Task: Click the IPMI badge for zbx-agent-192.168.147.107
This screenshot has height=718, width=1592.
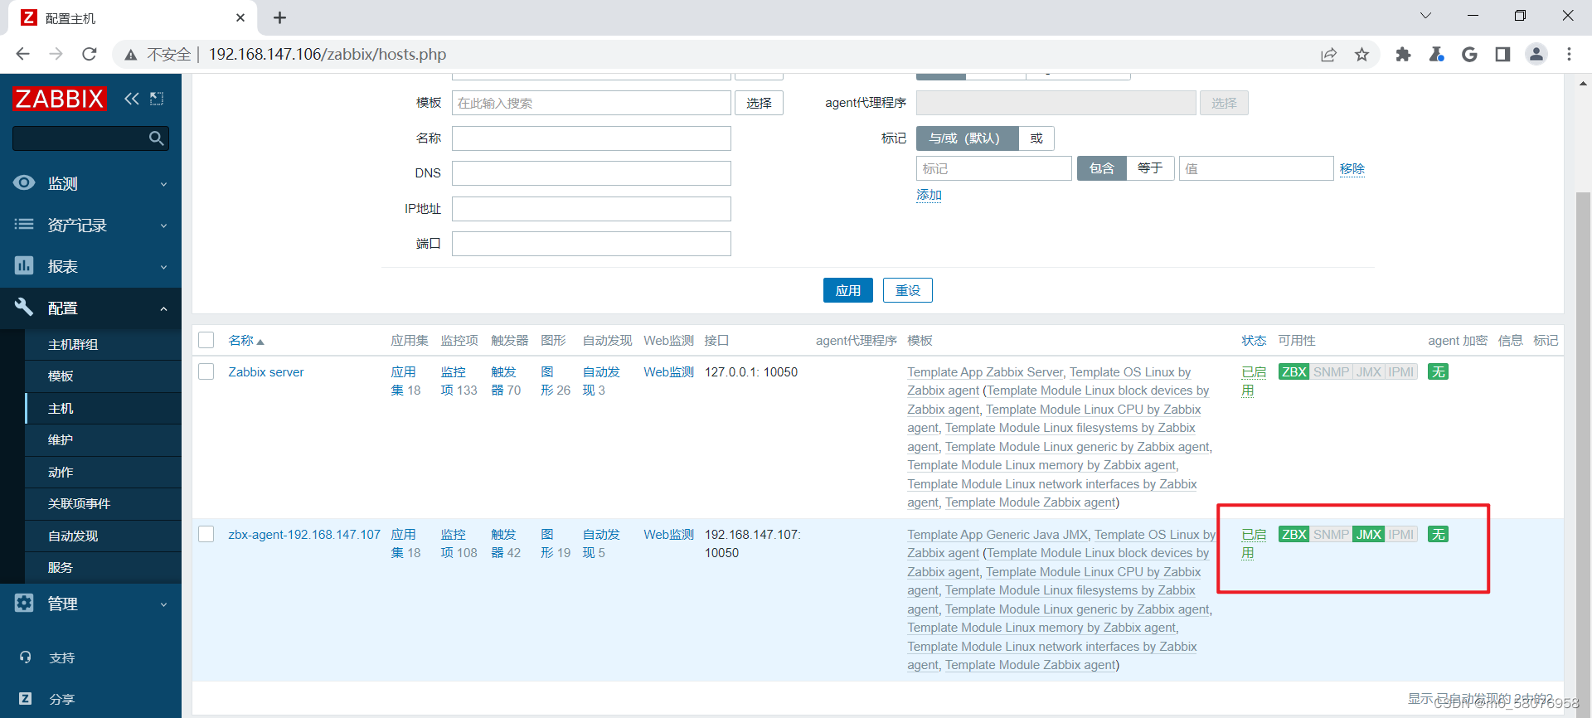Action: click(x=1401, y=534)
